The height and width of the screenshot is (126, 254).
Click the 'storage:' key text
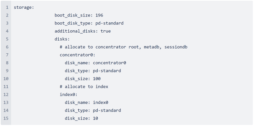(x=24, y=8)
